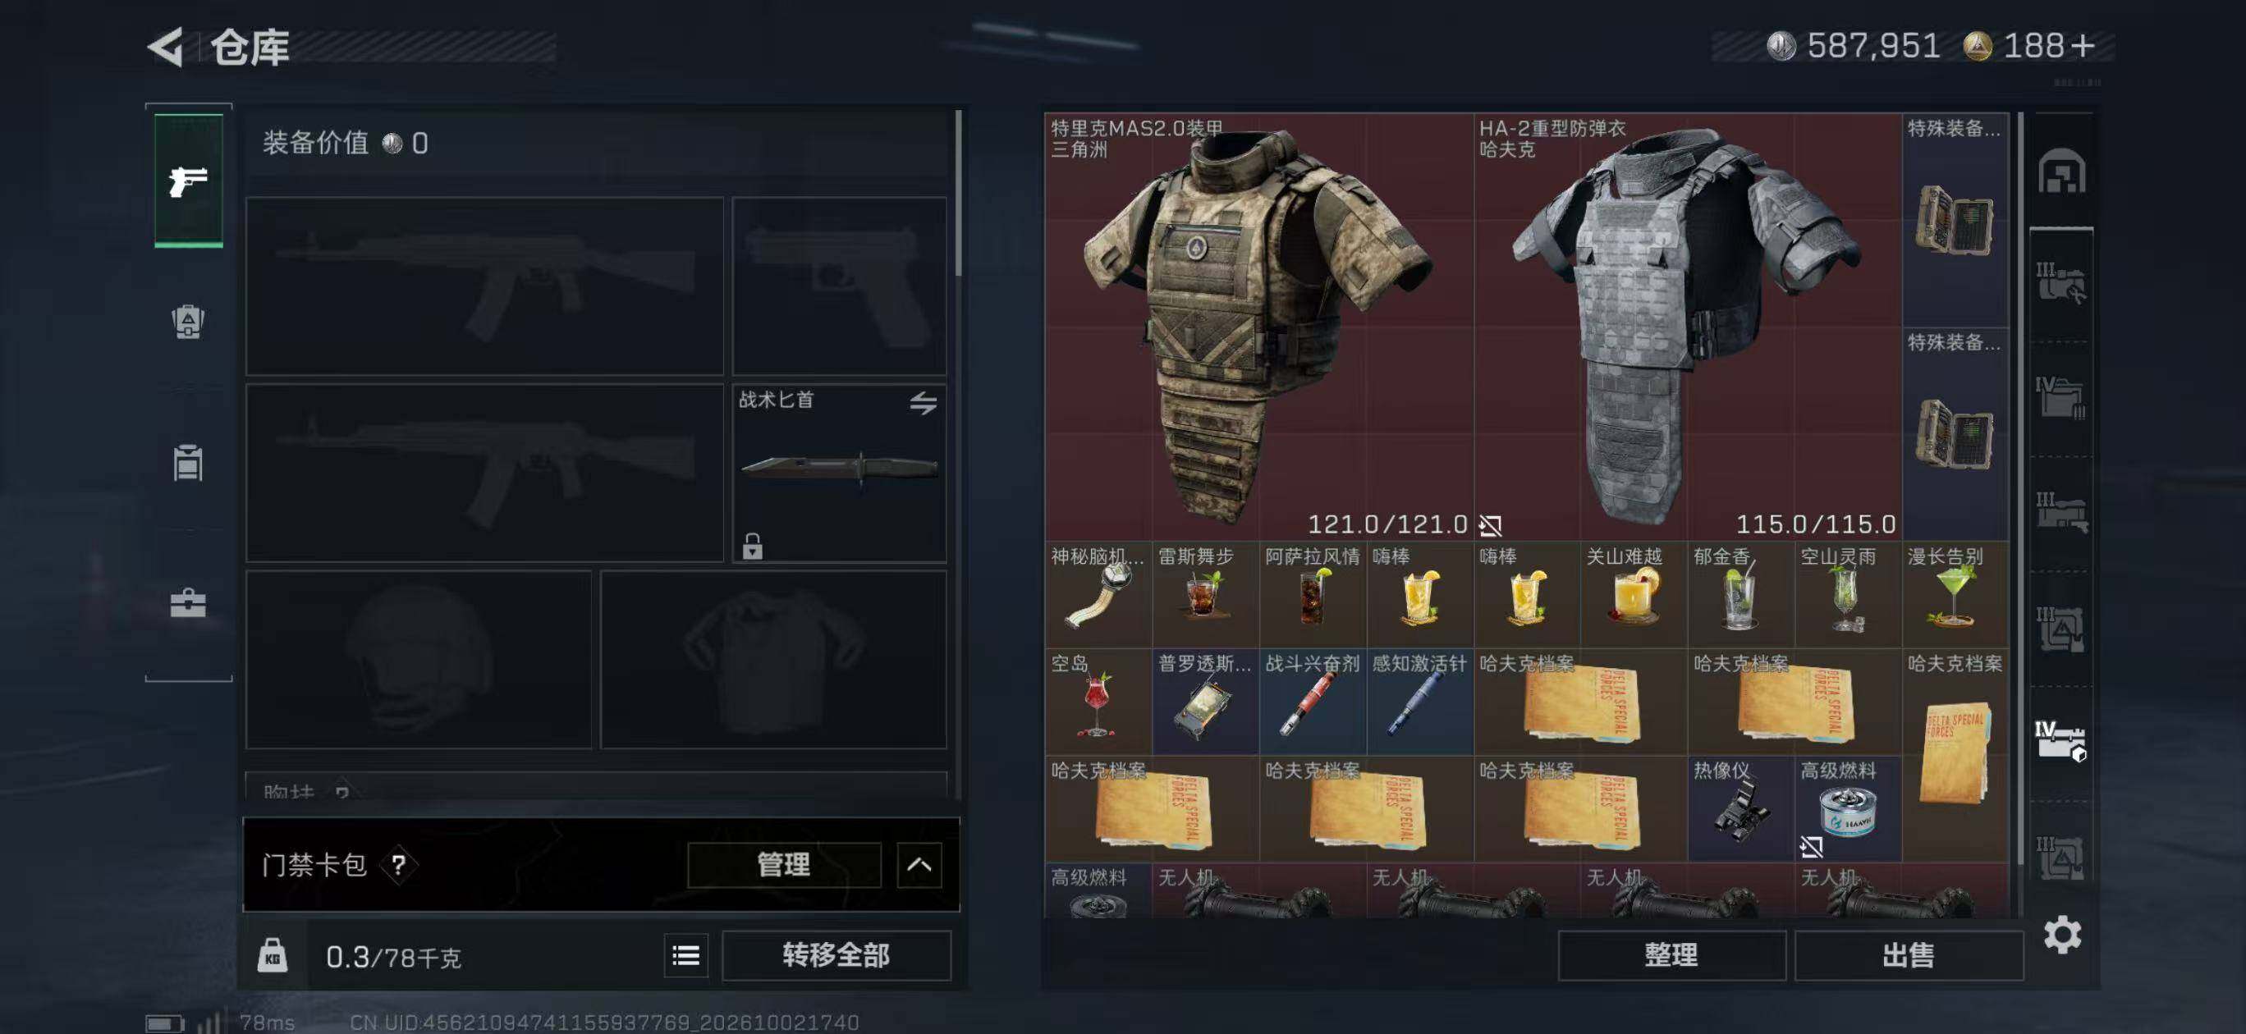Click the 出售 sell button

point(1909,955)
